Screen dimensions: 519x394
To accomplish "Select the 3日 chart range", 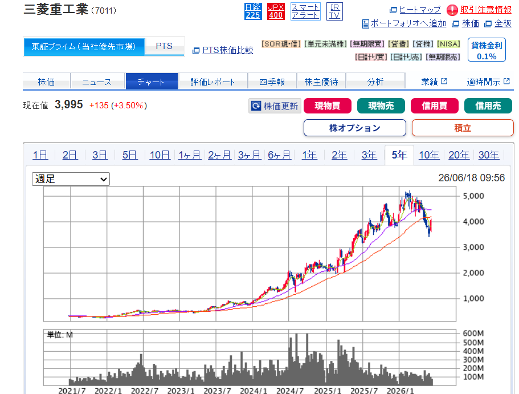I will 100,155.
